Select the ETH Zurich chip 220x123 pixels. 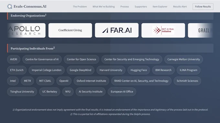(17, 70)
